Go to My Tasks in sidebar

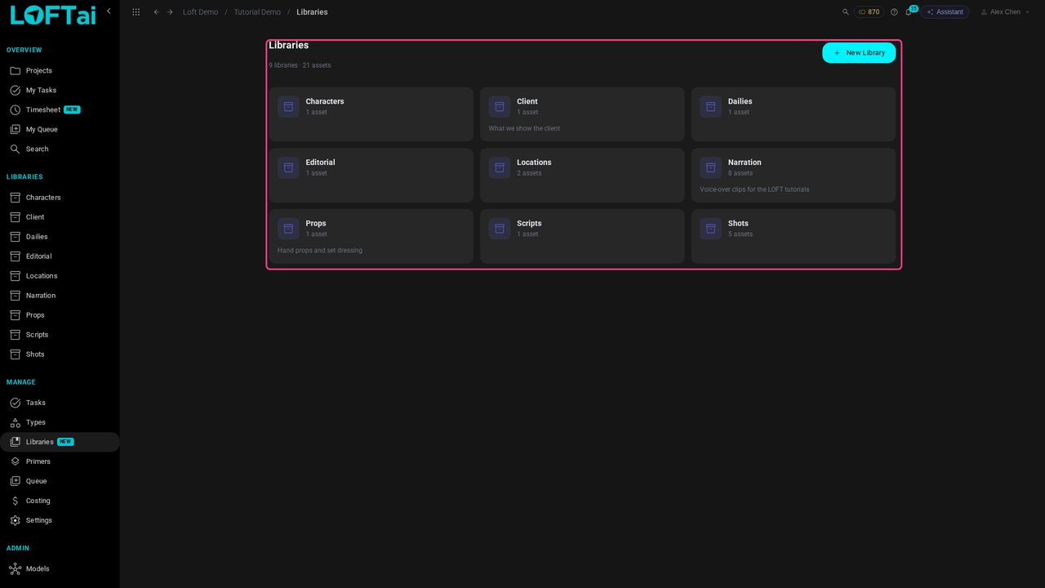coord(60,91)
